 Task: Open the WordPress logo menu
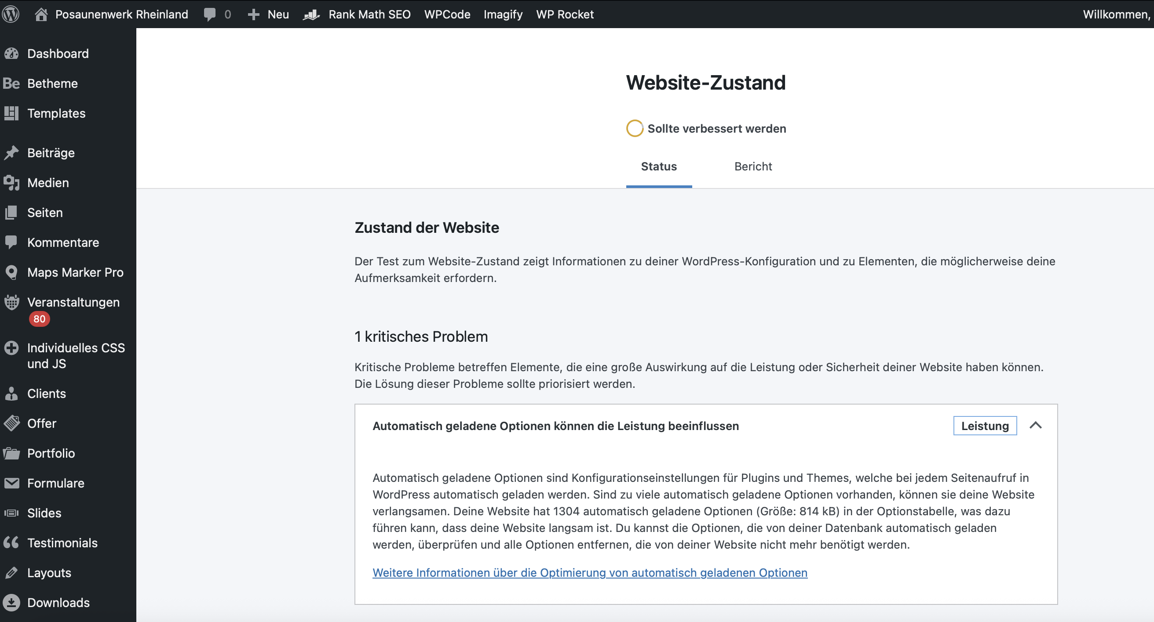pyautogui.click(x=11, y=14)
